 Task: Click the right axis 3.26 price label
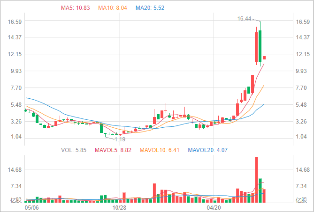(x=301, y=121)
